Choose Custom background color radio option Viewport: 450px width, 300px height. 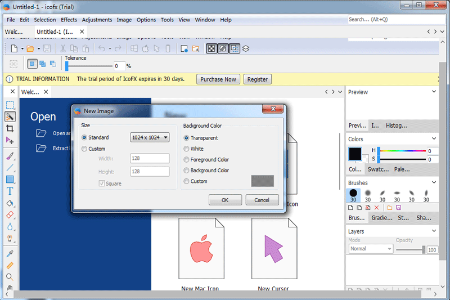(186, 181)
